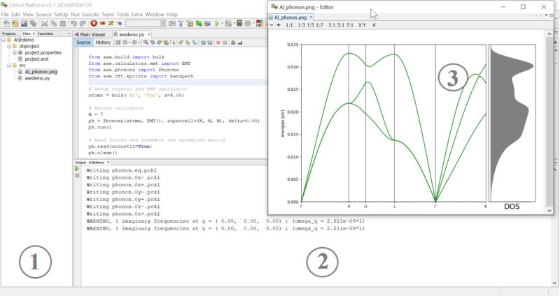
Task: Click the Output panel scroll down arrow
Action: coord(554,283)
